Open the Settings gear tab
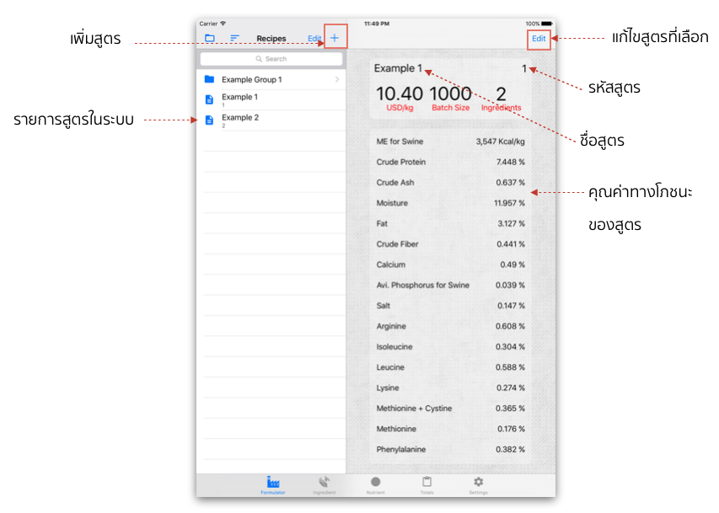Viewport: 719px width, 513px height. 478,485
